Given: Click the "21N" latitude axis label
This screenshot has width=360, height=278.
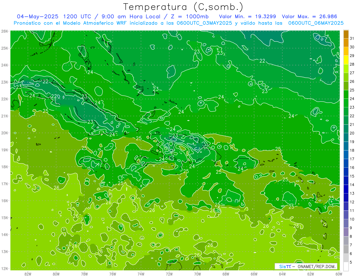Looking at the screenshot, I should [x=4, y=116].
